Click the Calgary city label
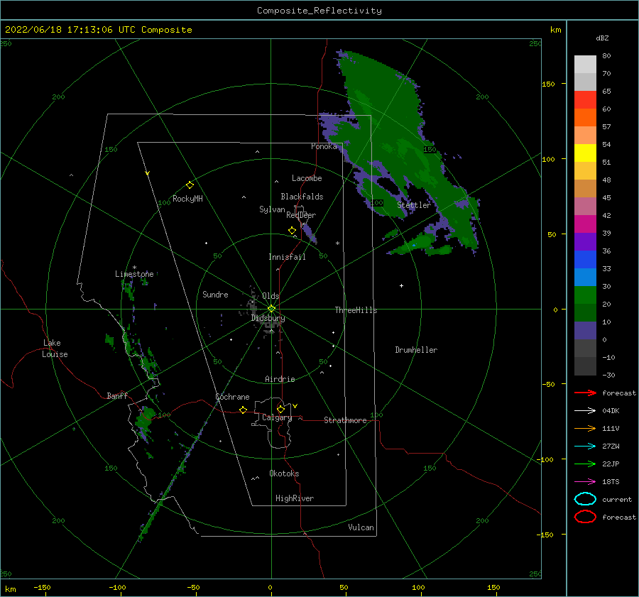 (277, 417)
